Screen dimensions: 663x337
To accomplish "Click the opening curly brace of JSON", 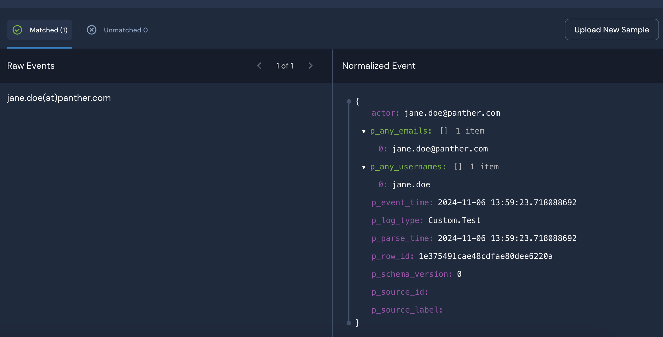I will (358, 101).
